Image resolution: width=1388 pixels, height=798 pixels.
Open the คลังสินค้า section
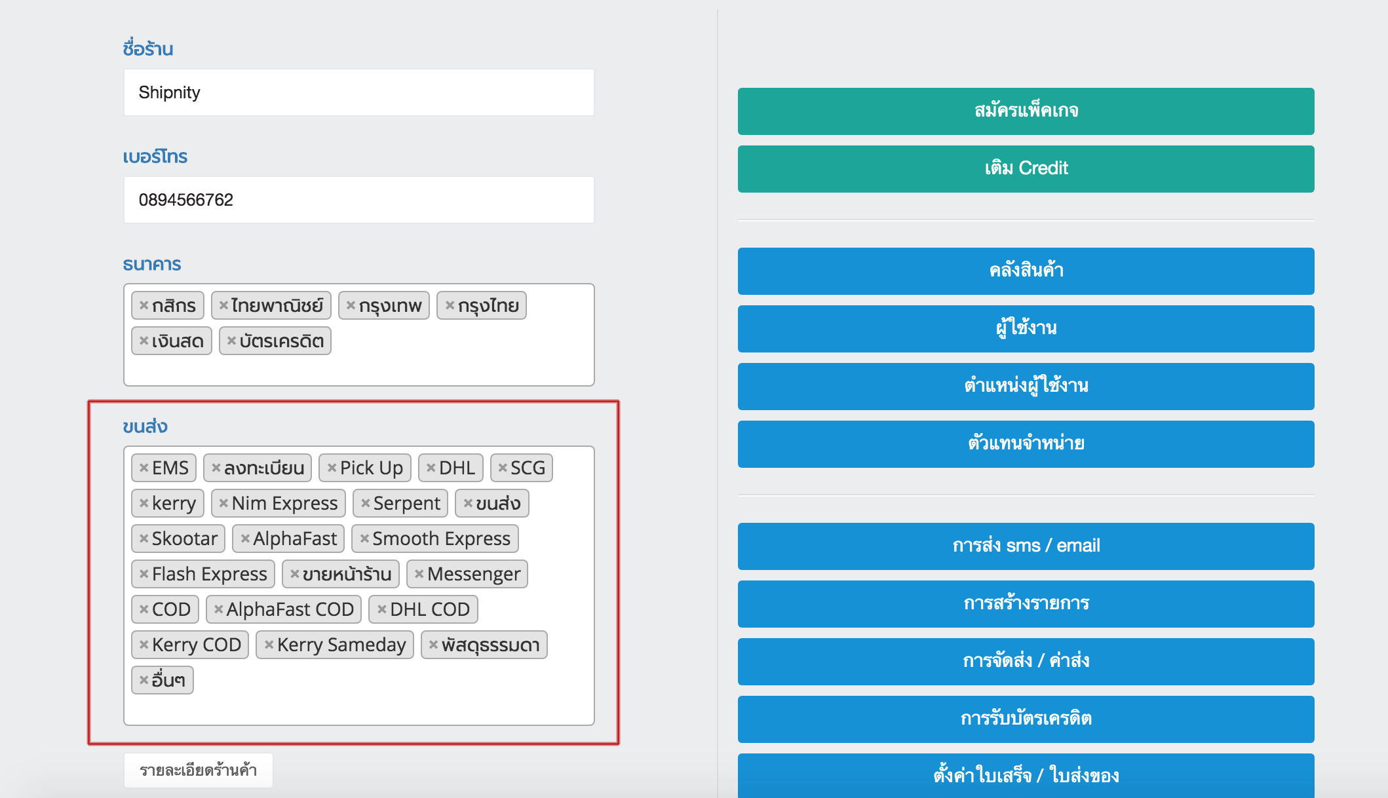click(1025, 271)
